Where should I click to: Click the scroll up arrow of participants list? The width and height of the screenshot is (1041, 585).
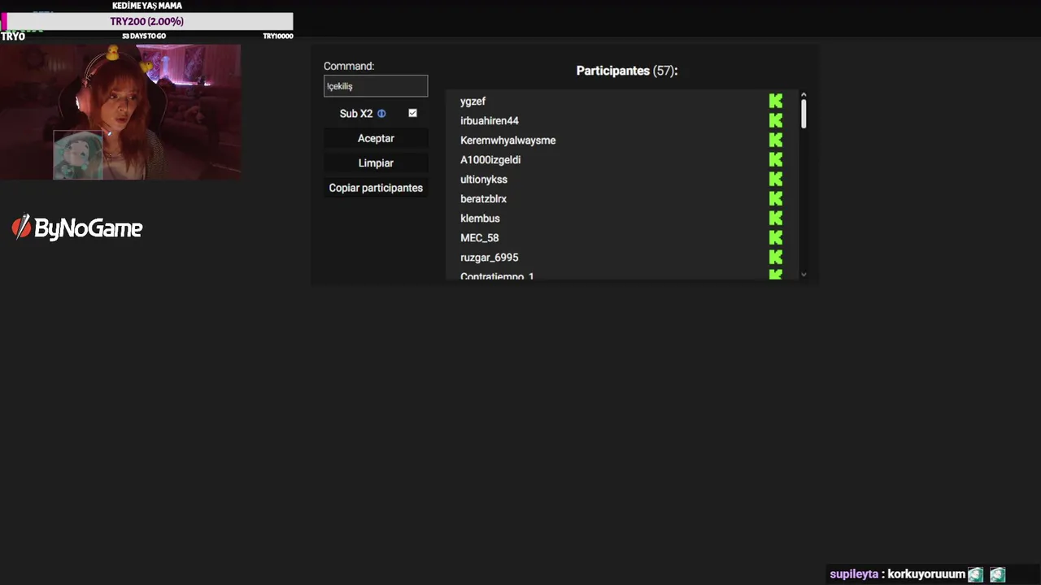tap(804, 95)
